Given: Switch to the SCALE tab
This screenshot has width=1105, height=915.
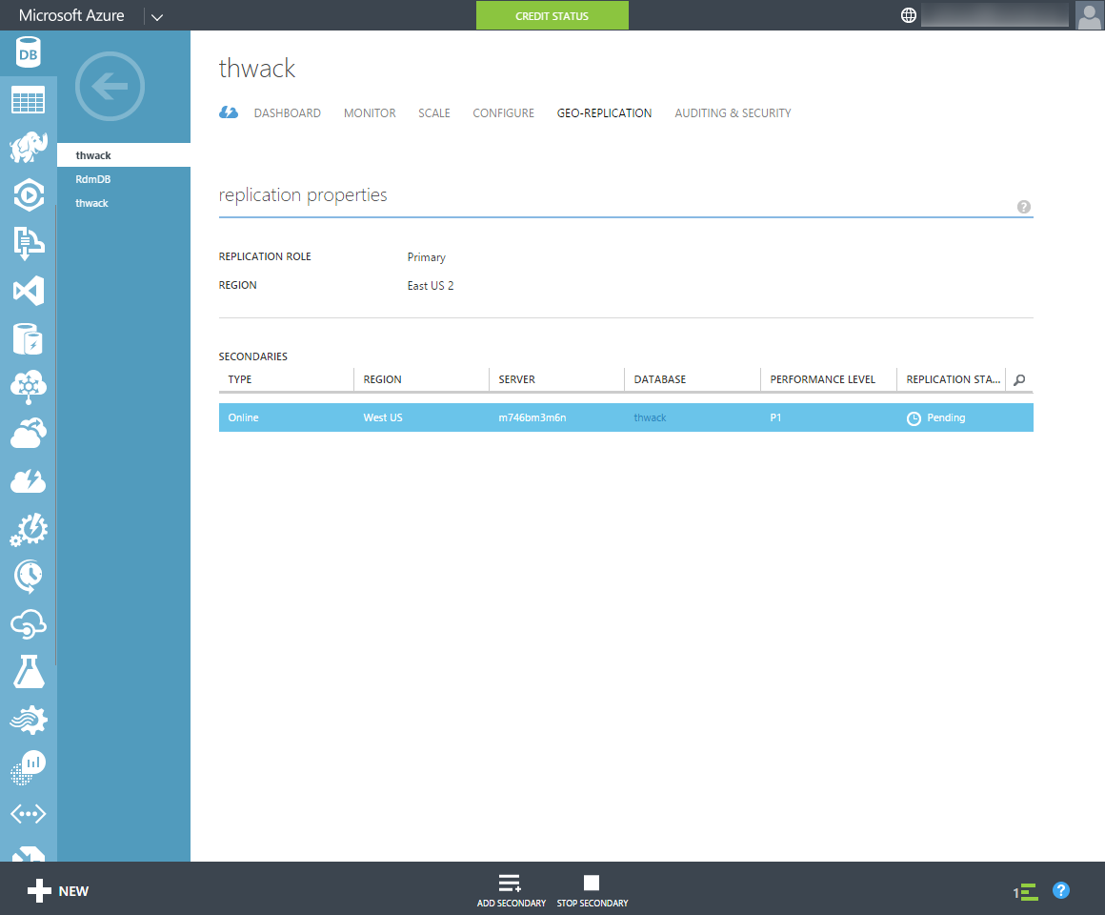Looking at the screenshot, I should [x=434, y=112].
